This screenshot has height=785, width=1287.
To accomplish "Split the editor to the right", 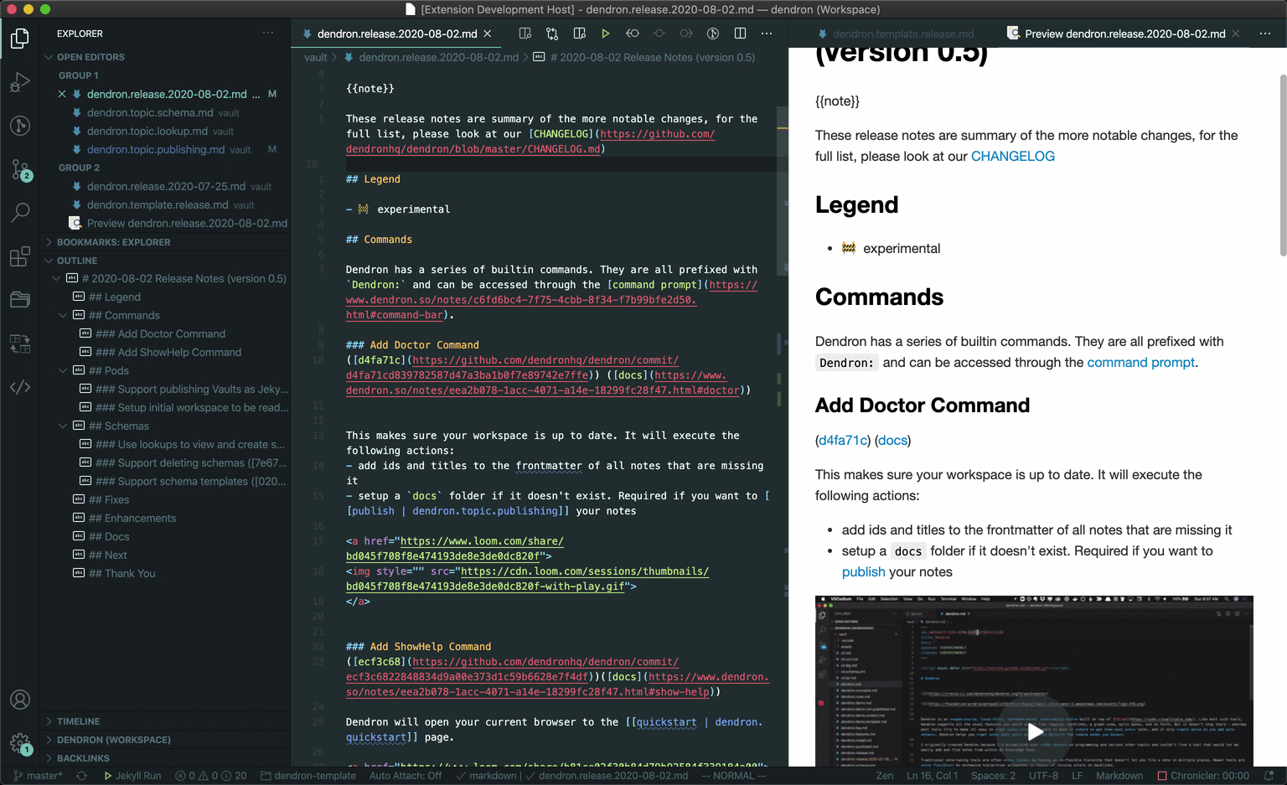I will [x=740, y=34].
